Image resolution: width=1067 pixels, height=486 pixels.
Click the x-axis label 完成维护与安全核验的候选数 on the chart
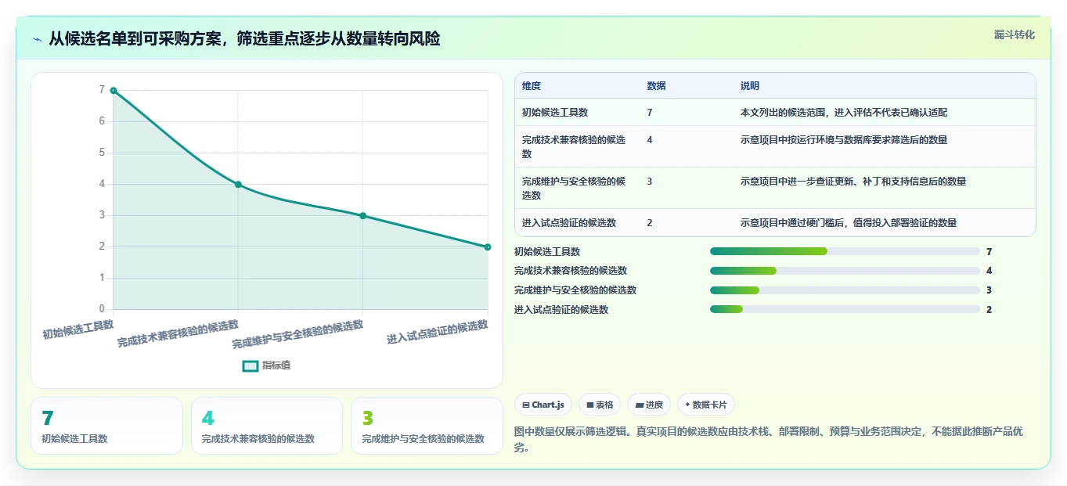click(x=298, y=334)
